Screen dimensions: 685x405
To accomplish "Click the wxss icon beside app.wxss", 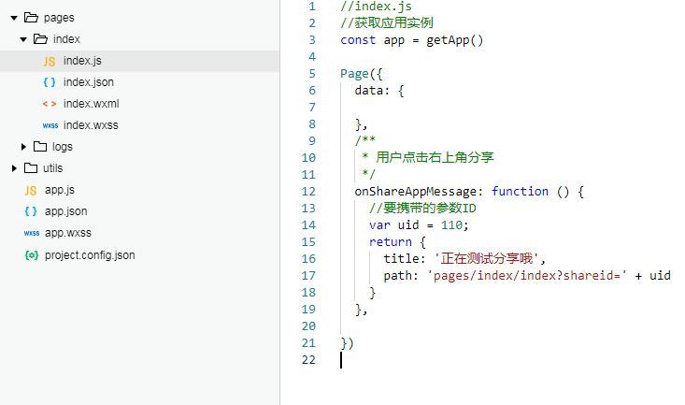I will tap(31, 233).
